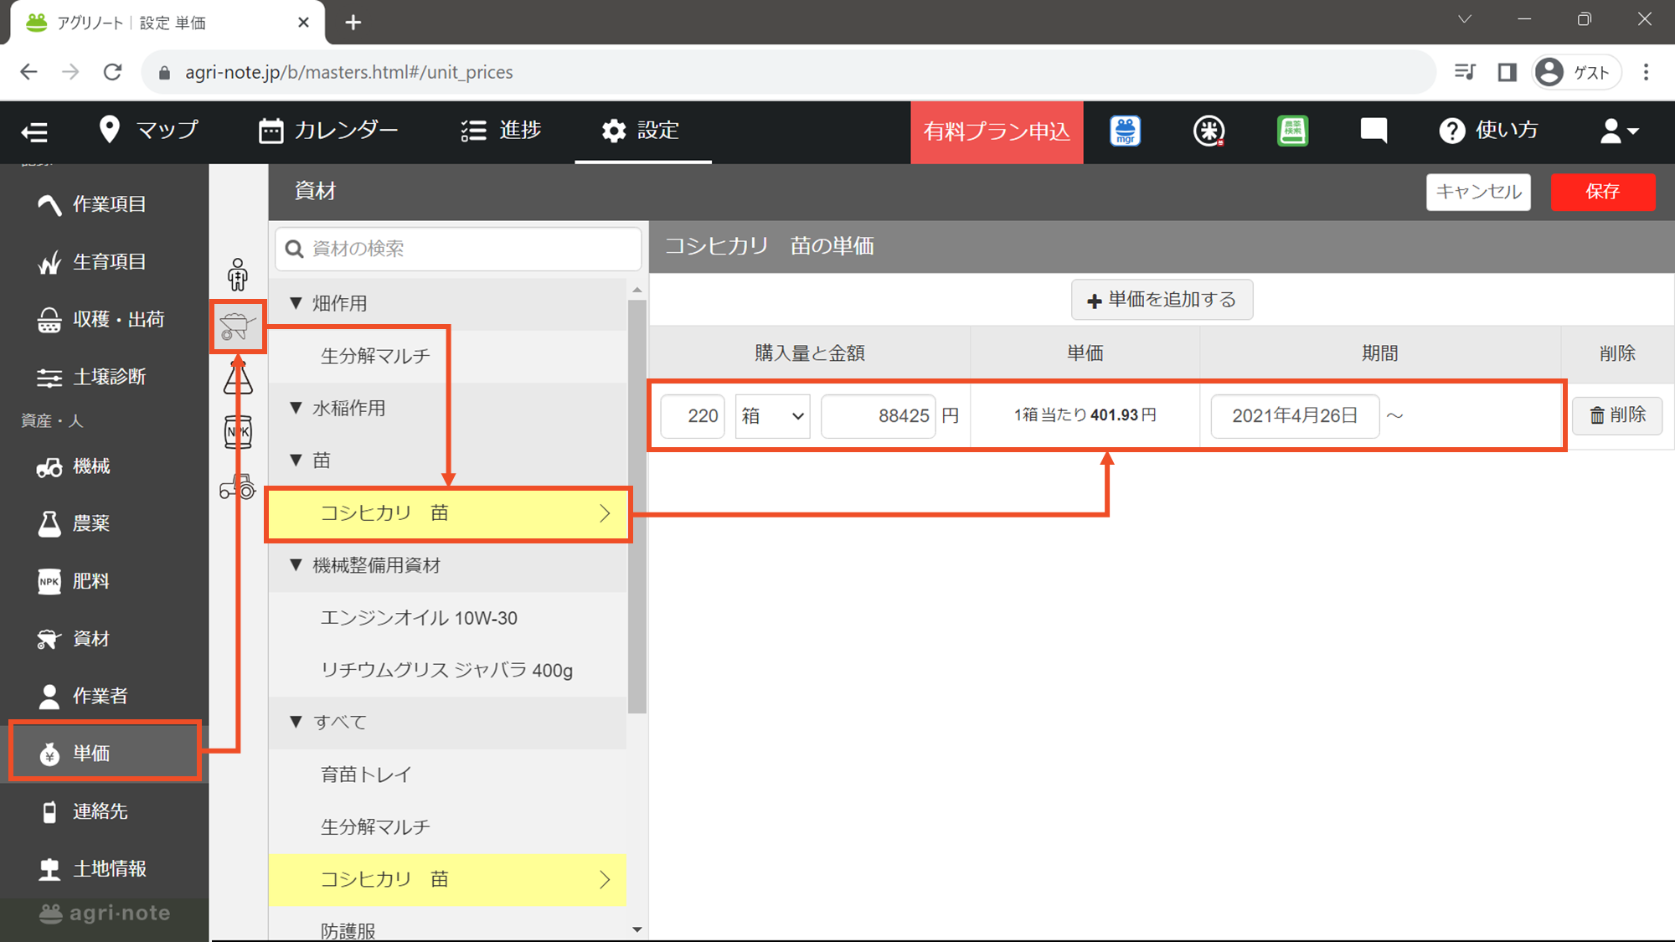The width and height of the screenshot is (1675, 942).
Task: Select 農薬 in the sidebar
Action: [x=105, y=523]
